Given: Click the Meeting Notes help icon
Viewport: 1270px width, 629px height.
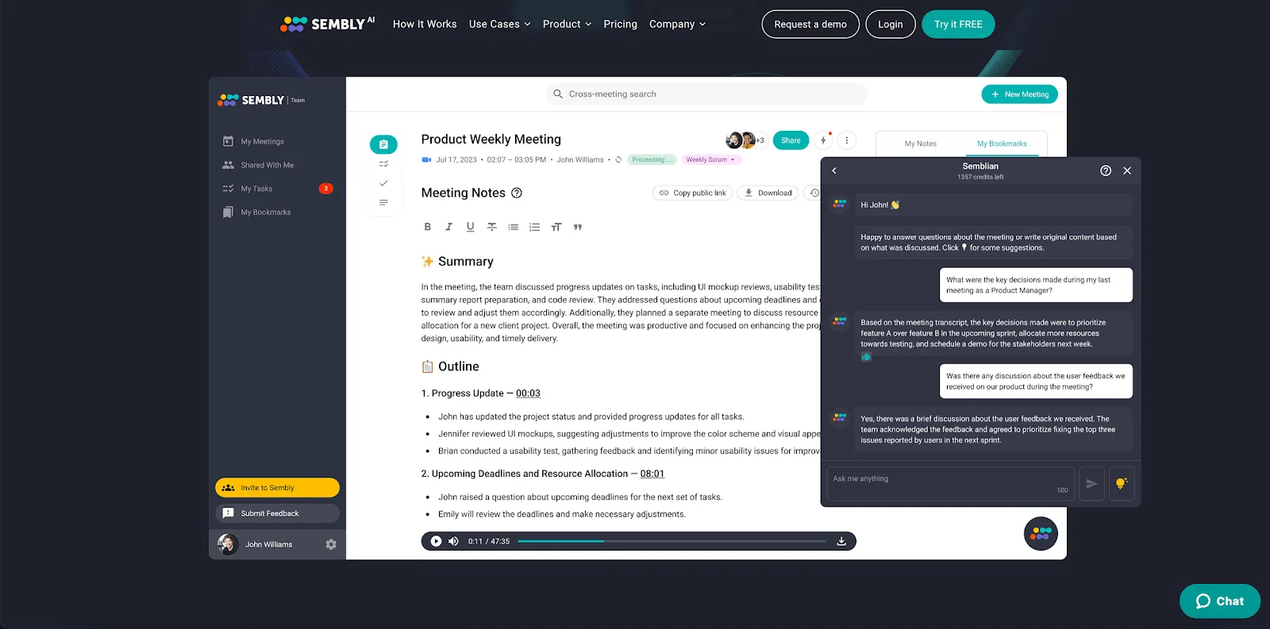Looking at the screenshot, I should click(517, 193).
